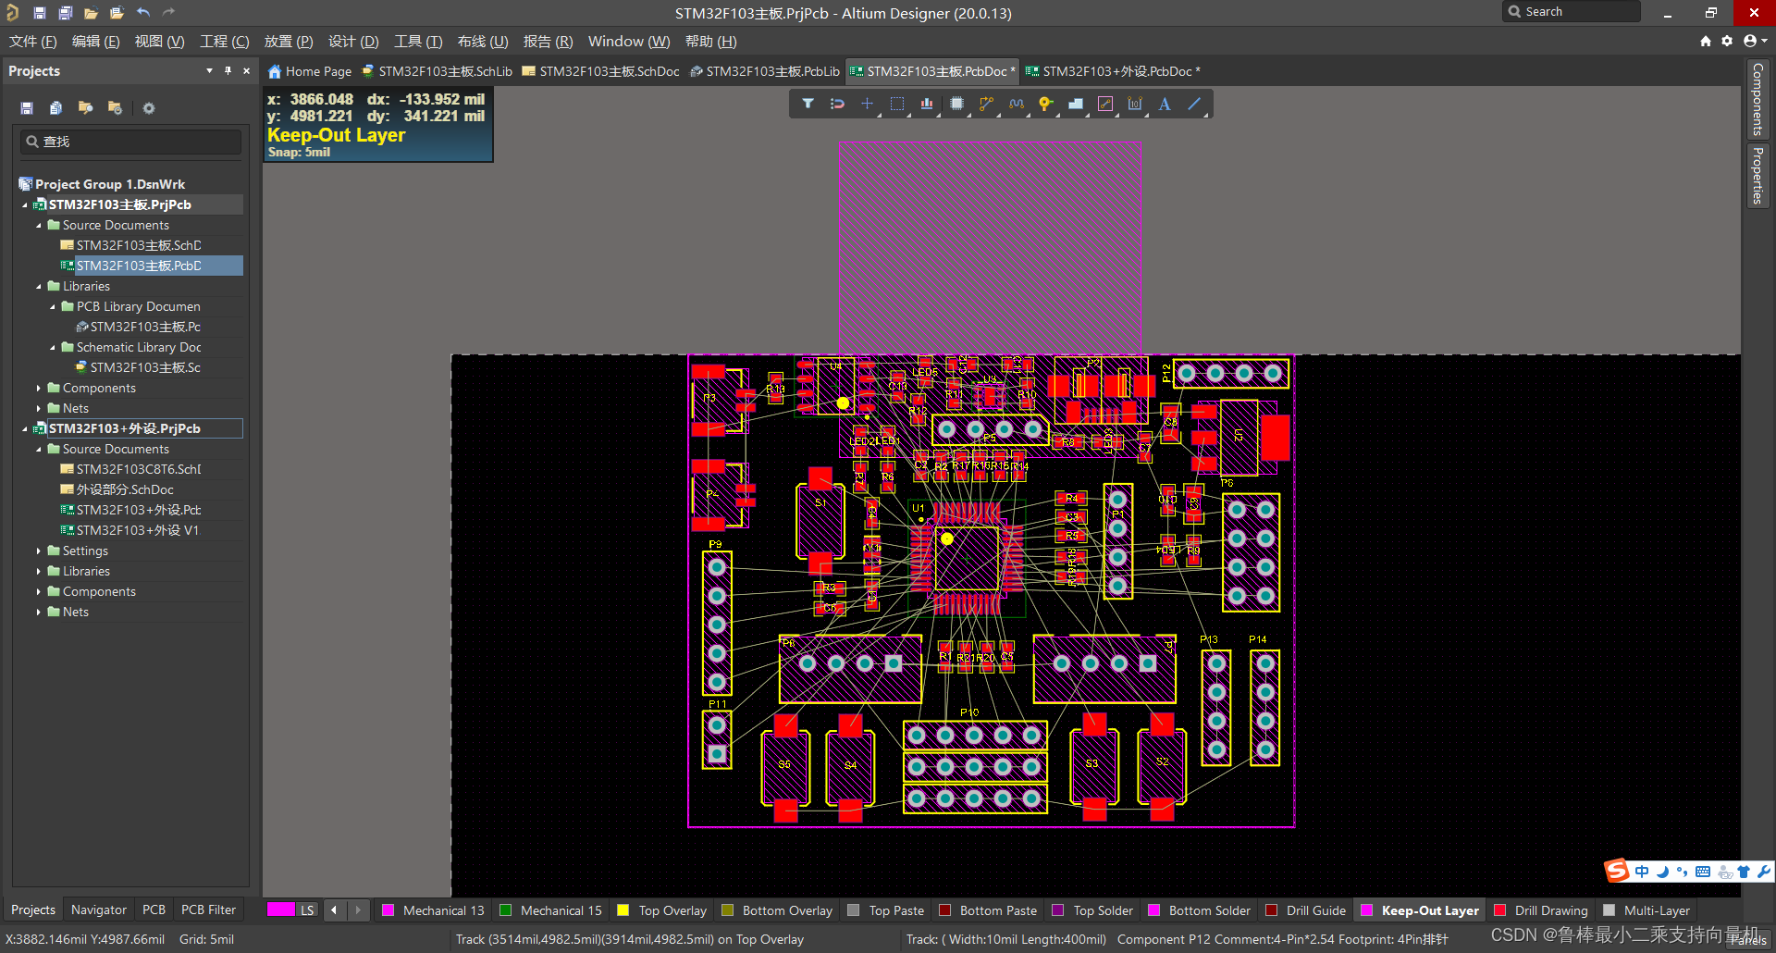Select the Place Via icon

point(1045,104)
